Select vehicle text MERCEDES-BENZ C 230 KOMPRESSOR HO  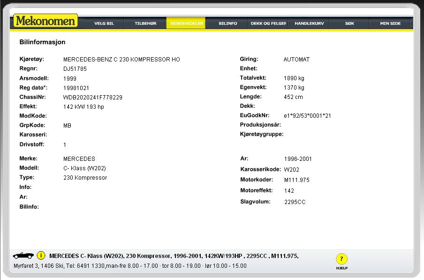pos(121,60)
